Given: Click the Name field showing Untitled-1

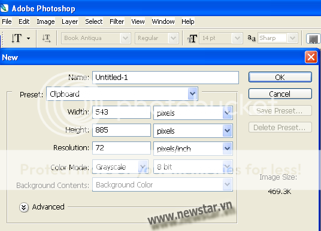Looking at the screenshot, I should 165,78.
